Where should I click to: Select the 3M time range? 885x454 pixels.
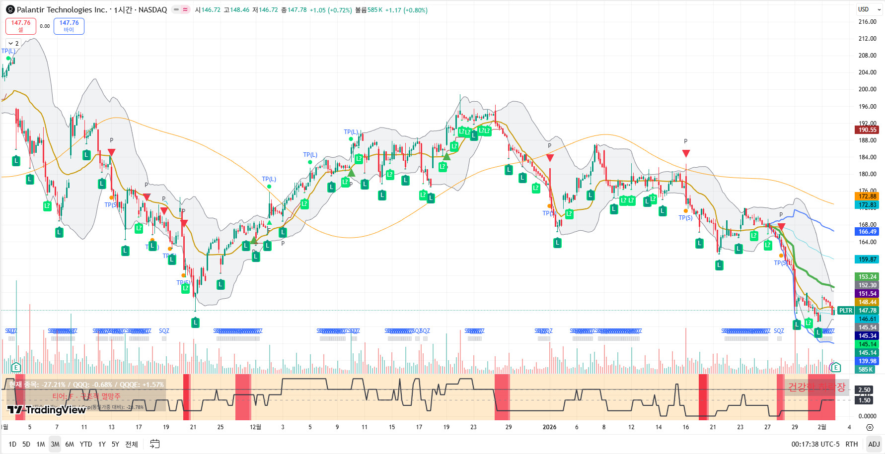55,444
